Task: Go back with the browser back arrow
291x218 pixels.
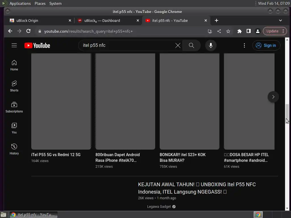Action: click(10, 31)
